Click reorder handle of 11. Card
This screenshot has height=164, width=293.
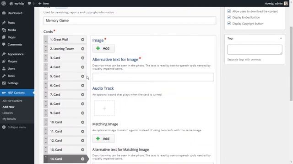click(46, 132)
